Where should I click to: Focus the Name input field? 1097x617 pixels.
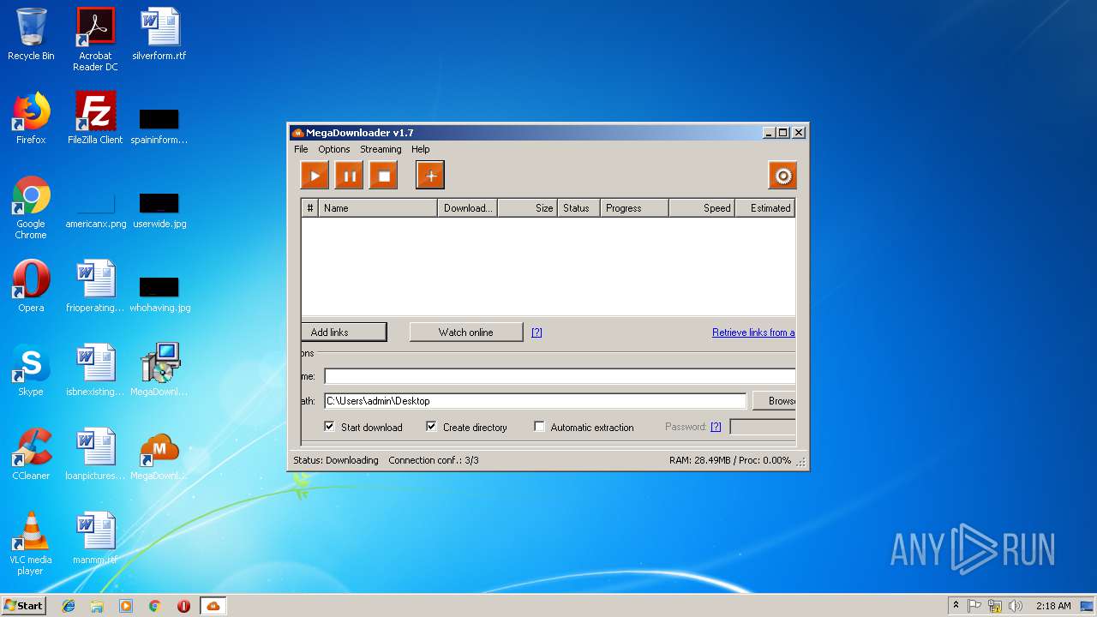point(560,376)
